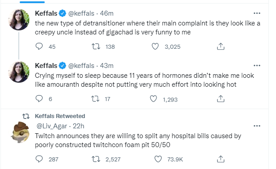Open more options for the 46m tweet
The image size is (276, 169).
257,13
